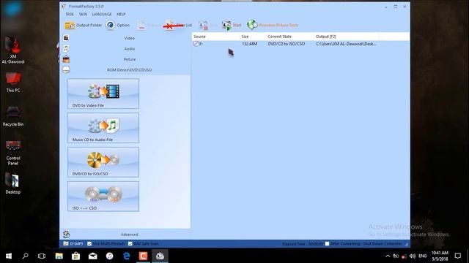Screen dimensions: 469x263
Task: Open the LANGUAGE menu
Action: [x=102, y=14]
